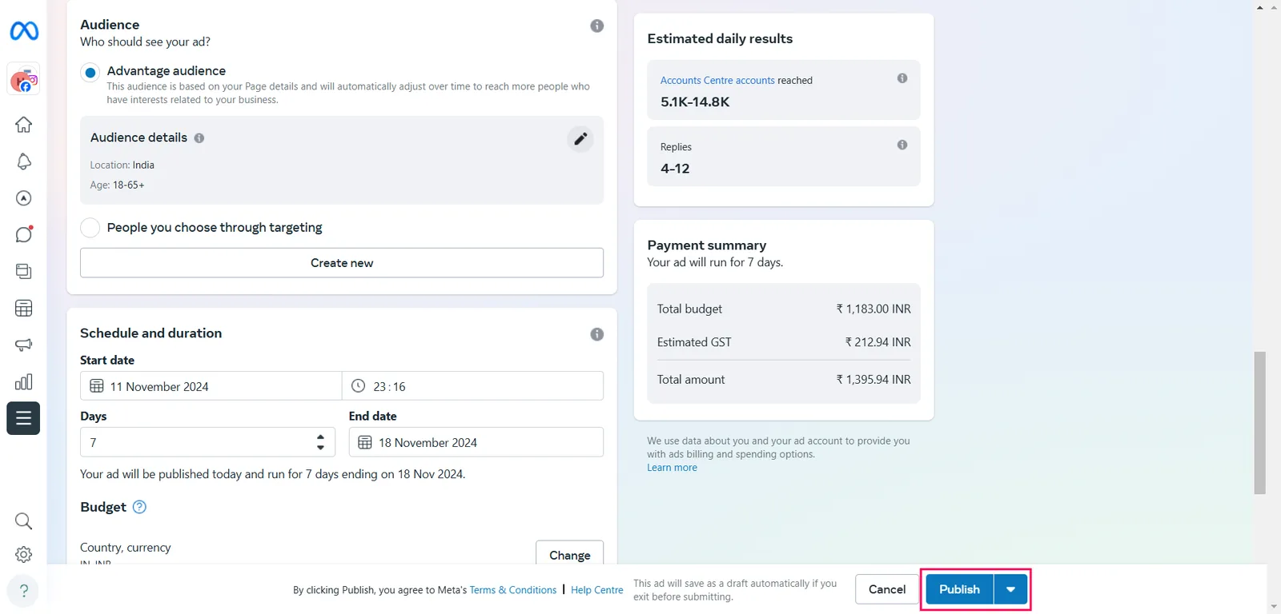Open the compass icon in the sidebar
The width and height of the screenshot is (1281, 614).
[24, 198]
